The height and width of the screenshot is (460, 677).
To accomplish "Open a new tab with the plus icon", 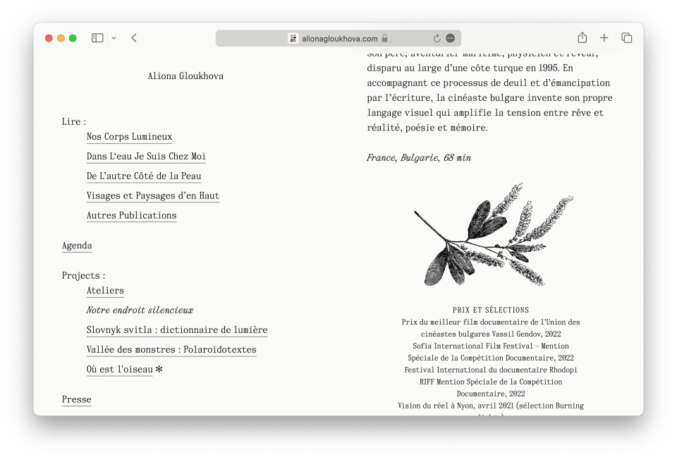I will 604,38.
